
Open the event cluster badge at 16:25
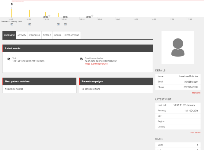tap(46, 17)
